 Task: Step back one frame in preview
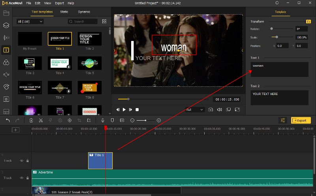click(x=118, y=110)
